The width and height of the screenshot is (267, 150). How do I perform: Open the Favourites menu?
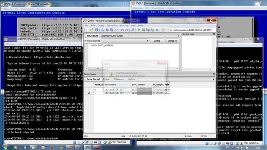coord(112,25)
